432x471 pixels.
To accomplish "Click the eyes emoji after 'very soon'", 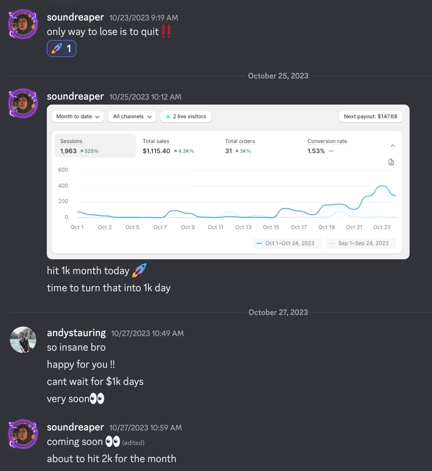I will click(x=97, y=399).
